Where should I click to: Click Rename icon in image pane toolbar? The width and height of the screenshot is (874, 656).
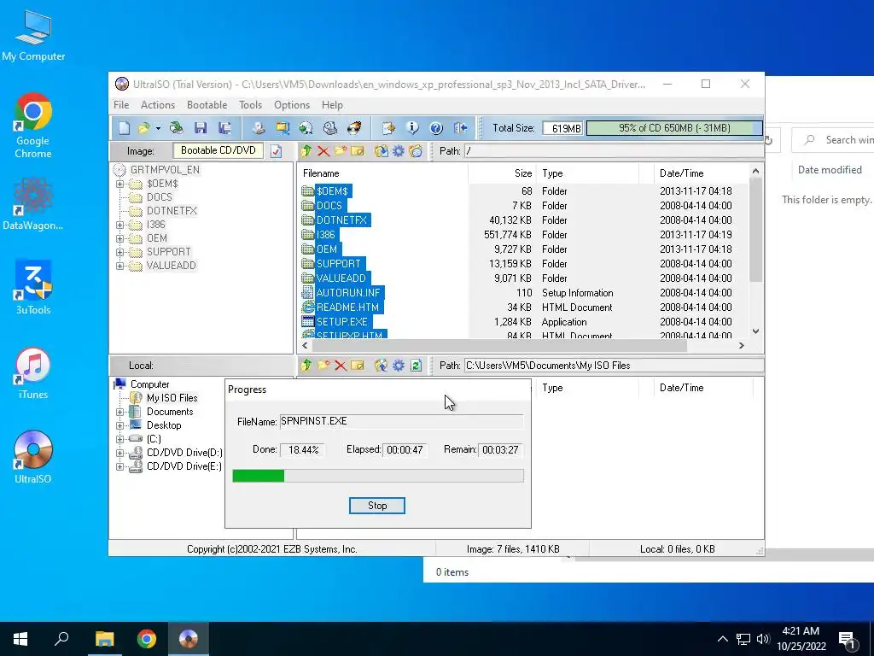358,150
